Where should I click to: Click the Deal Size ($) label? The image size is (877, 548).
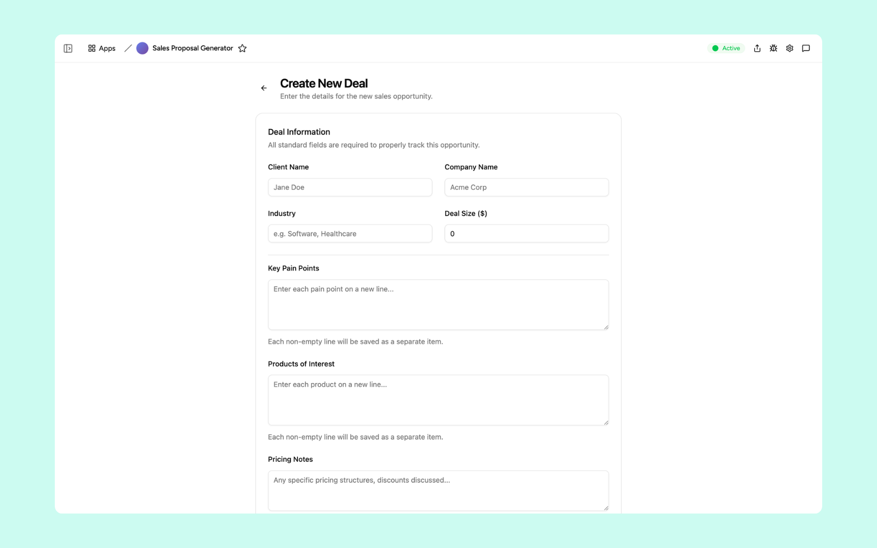click(x=466, y=214)
